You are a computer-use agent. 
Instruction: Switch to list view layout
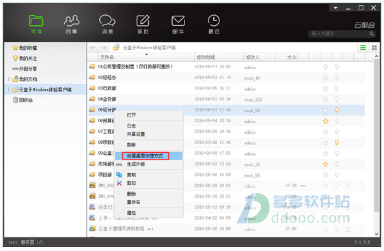pos(363,48)
